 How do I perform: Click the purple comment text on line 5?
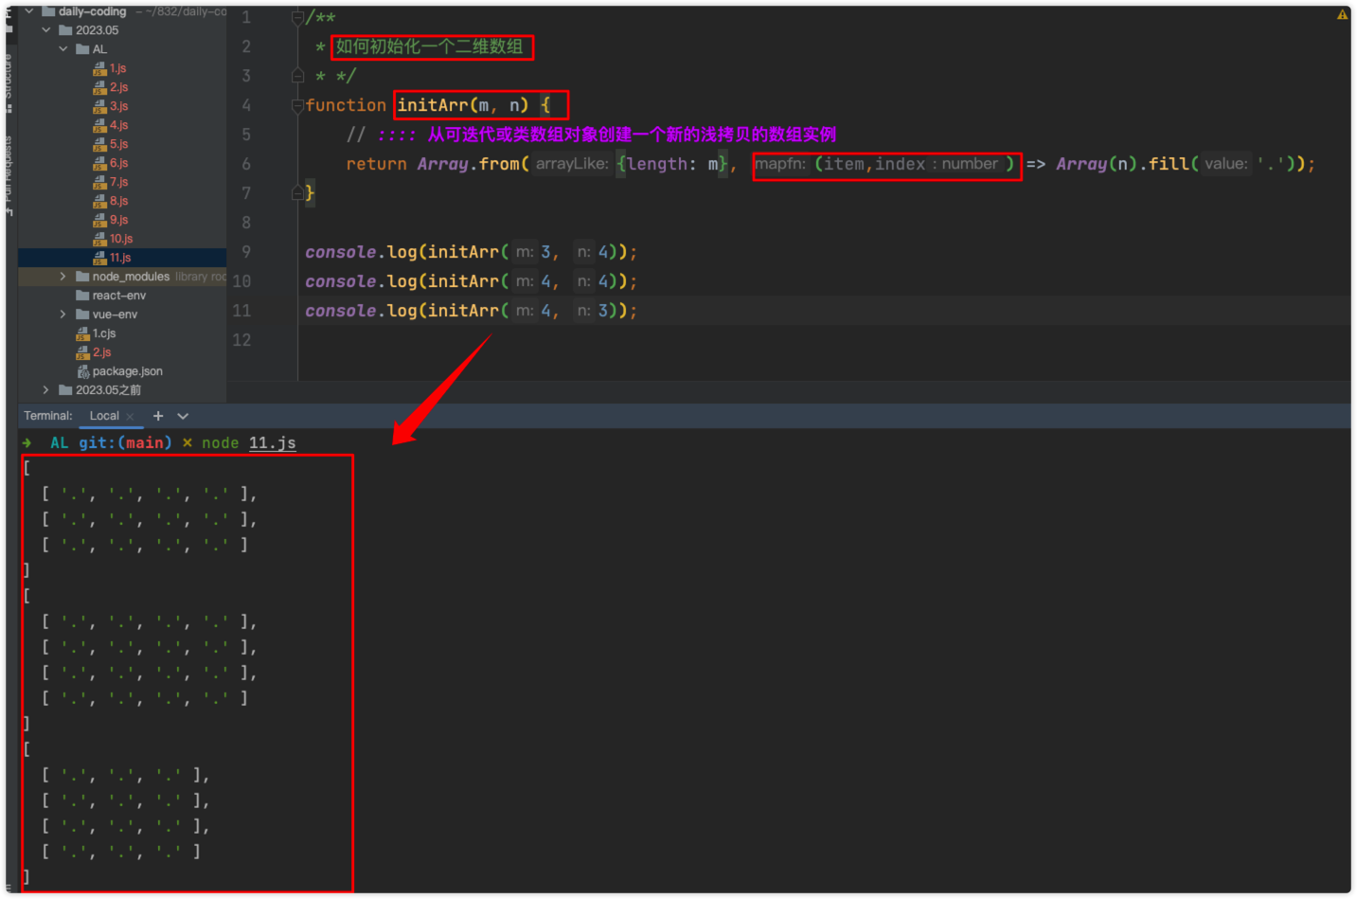pos(632,135)
